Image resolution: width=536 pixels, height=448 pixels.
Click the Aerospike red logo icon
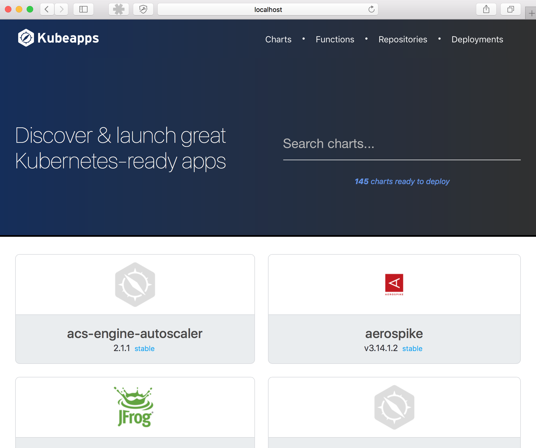pos(394,284)
